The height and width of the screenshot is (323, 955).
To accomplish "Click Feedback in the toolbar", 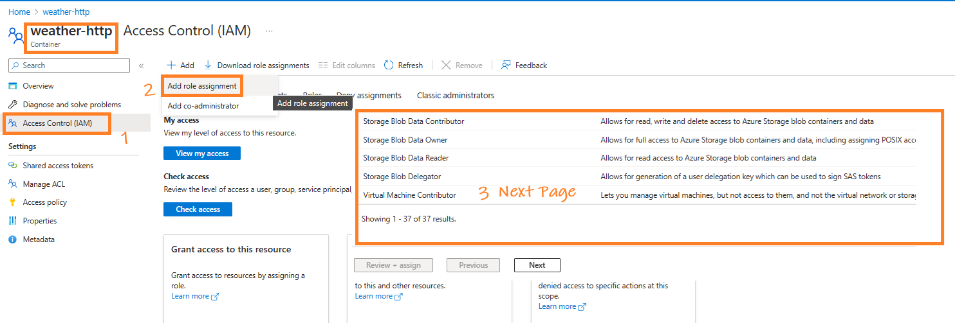I will [524, 65].
